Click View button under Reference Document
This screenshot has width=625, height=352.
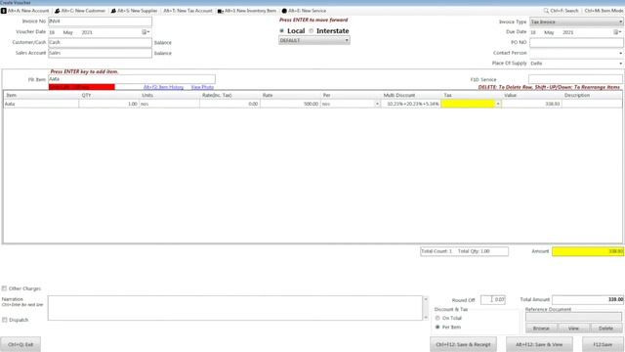573,329
